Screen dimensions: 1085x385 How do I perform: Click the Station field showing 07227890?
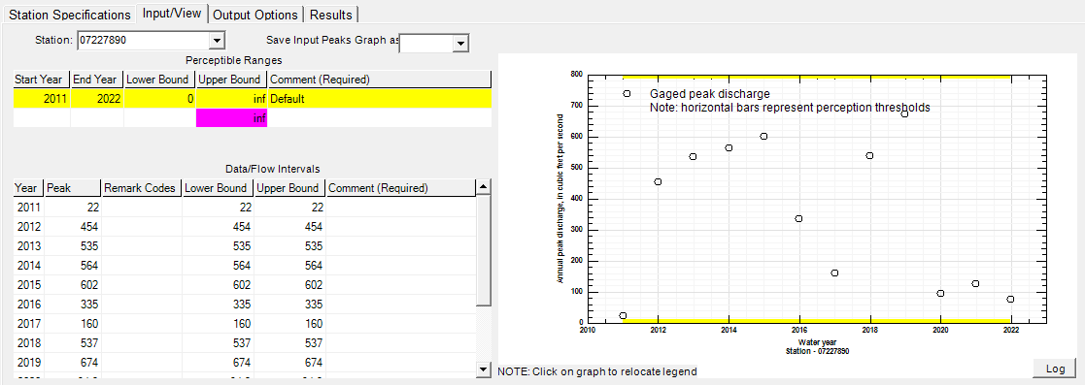143,41
